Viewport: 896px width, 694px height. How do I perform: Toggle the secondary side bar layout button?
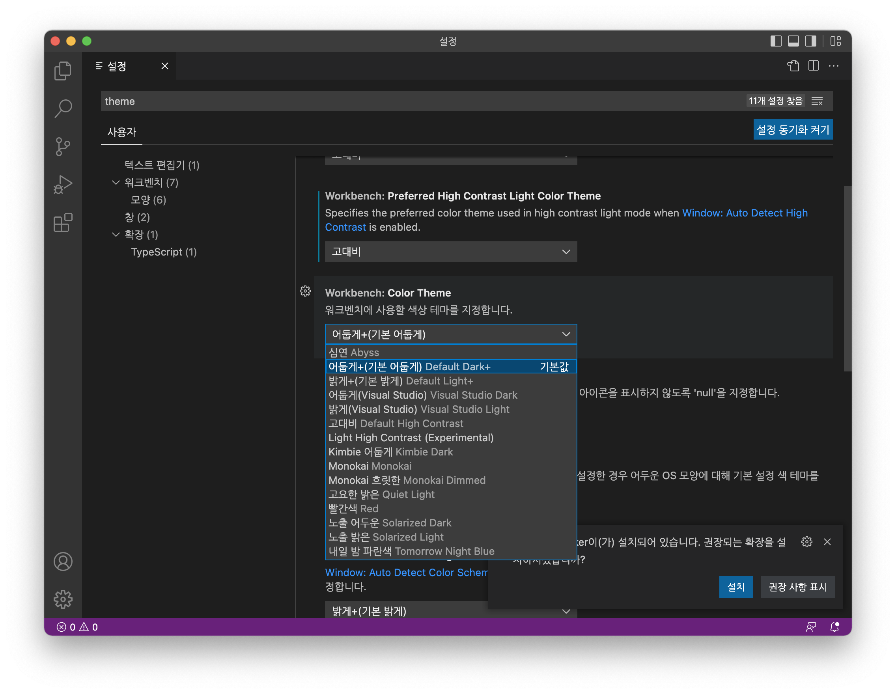811,41
